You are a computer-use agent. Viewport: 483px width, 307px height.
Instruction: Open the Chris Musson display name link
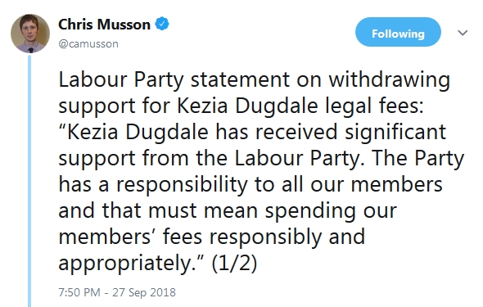[104, 25]
